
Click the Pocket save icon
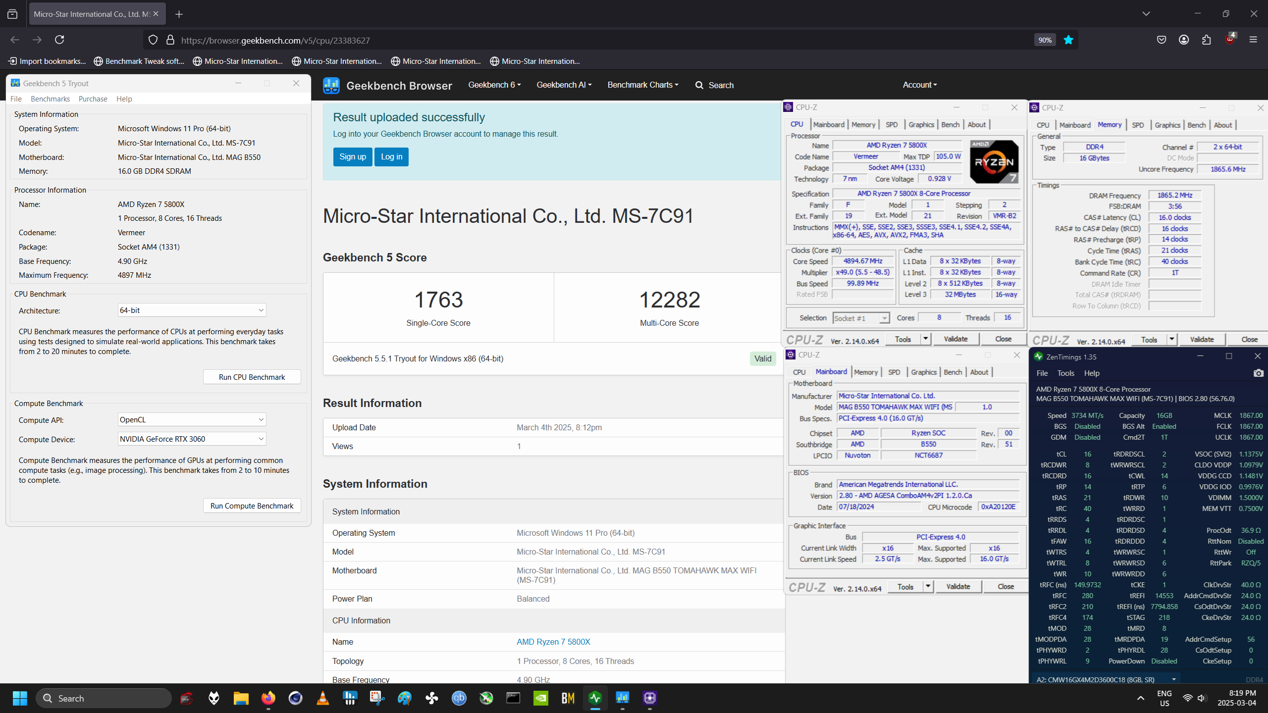click(x=1162, y=40)
